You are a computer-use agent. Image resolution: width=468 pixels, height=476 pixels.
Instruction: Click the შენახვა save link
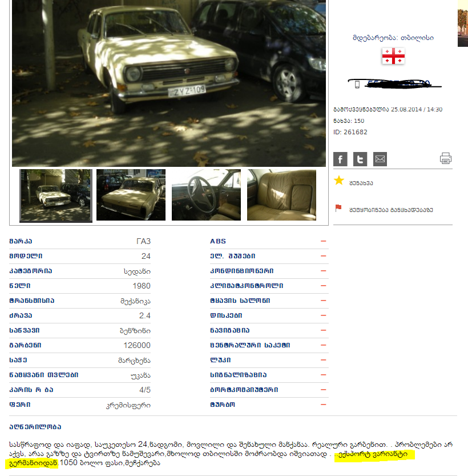click(x=361, y=183)
